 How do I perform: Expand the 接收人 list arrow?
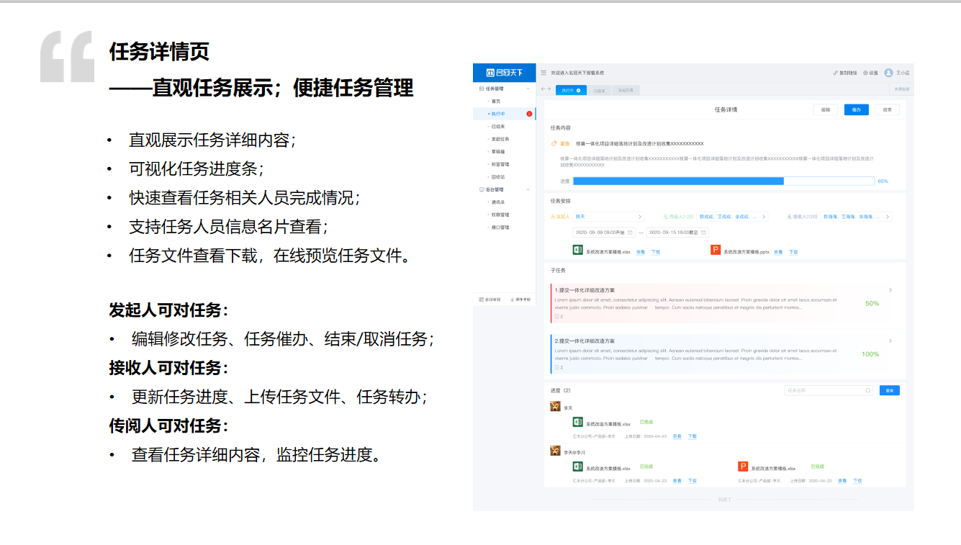tap(888, 217)
